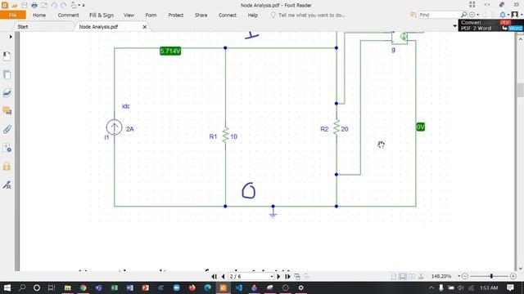
Task: Click the Convert PDF 2 Word banner
Action: coord(490,25)
